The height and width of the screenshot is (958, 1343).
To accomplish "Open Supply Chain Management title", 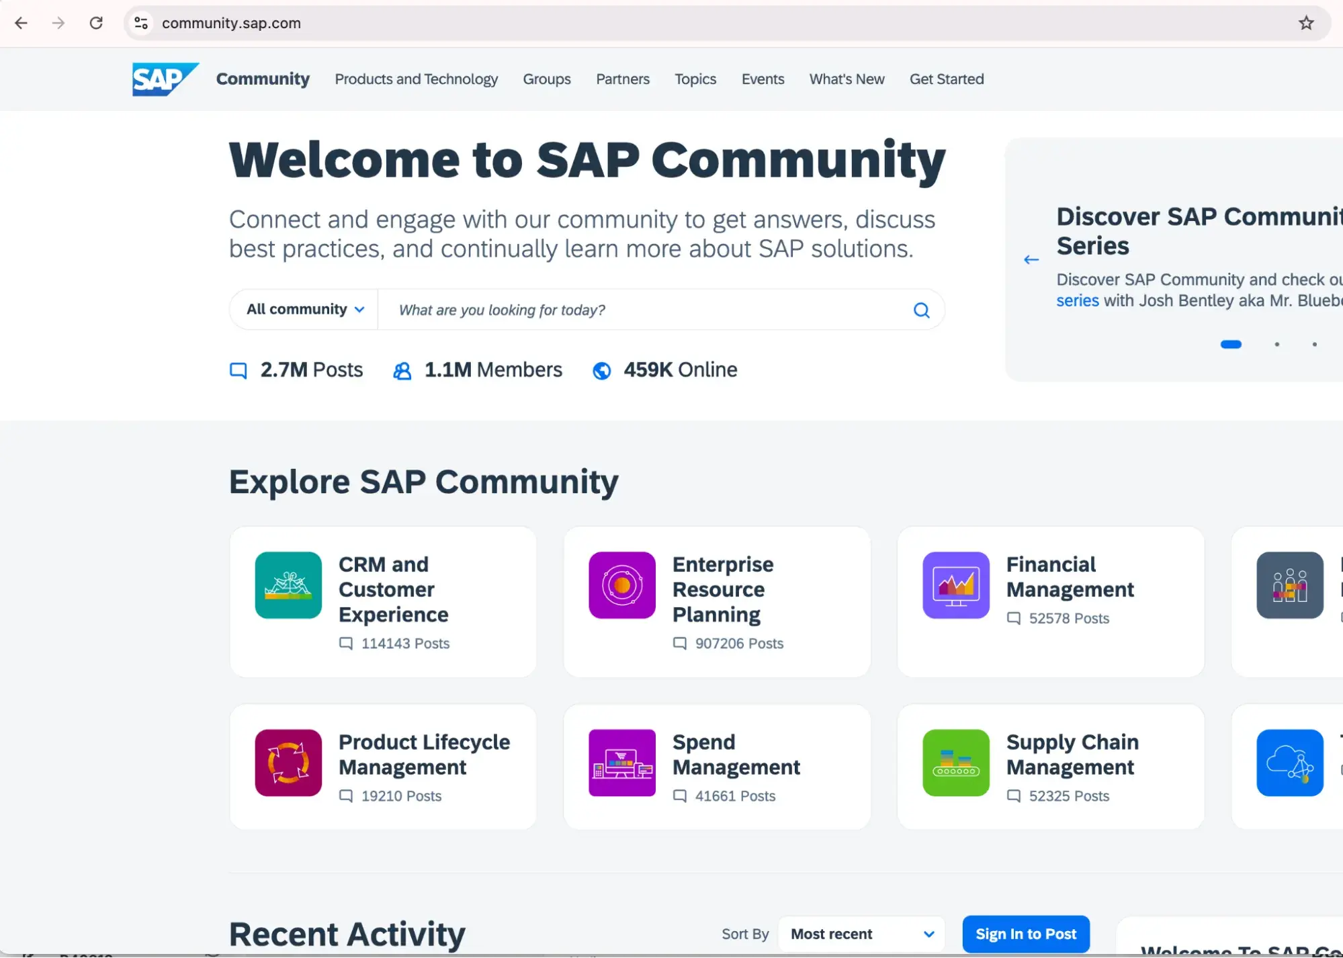I will (1072, 754).
